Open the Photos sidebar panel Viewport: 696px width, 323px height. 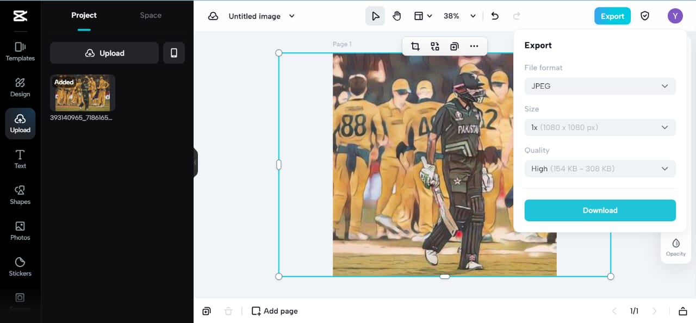point(20,231)
